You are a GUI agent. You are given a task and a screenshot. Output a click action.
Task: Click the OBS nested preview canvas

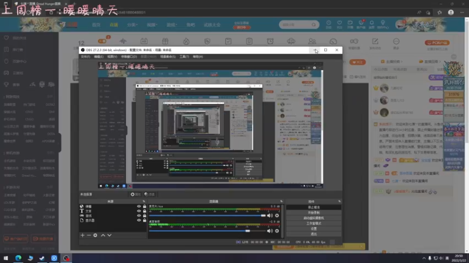point(210,125)
